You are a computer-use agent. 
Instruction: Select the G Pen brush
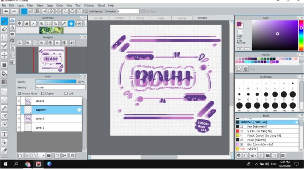267,131
